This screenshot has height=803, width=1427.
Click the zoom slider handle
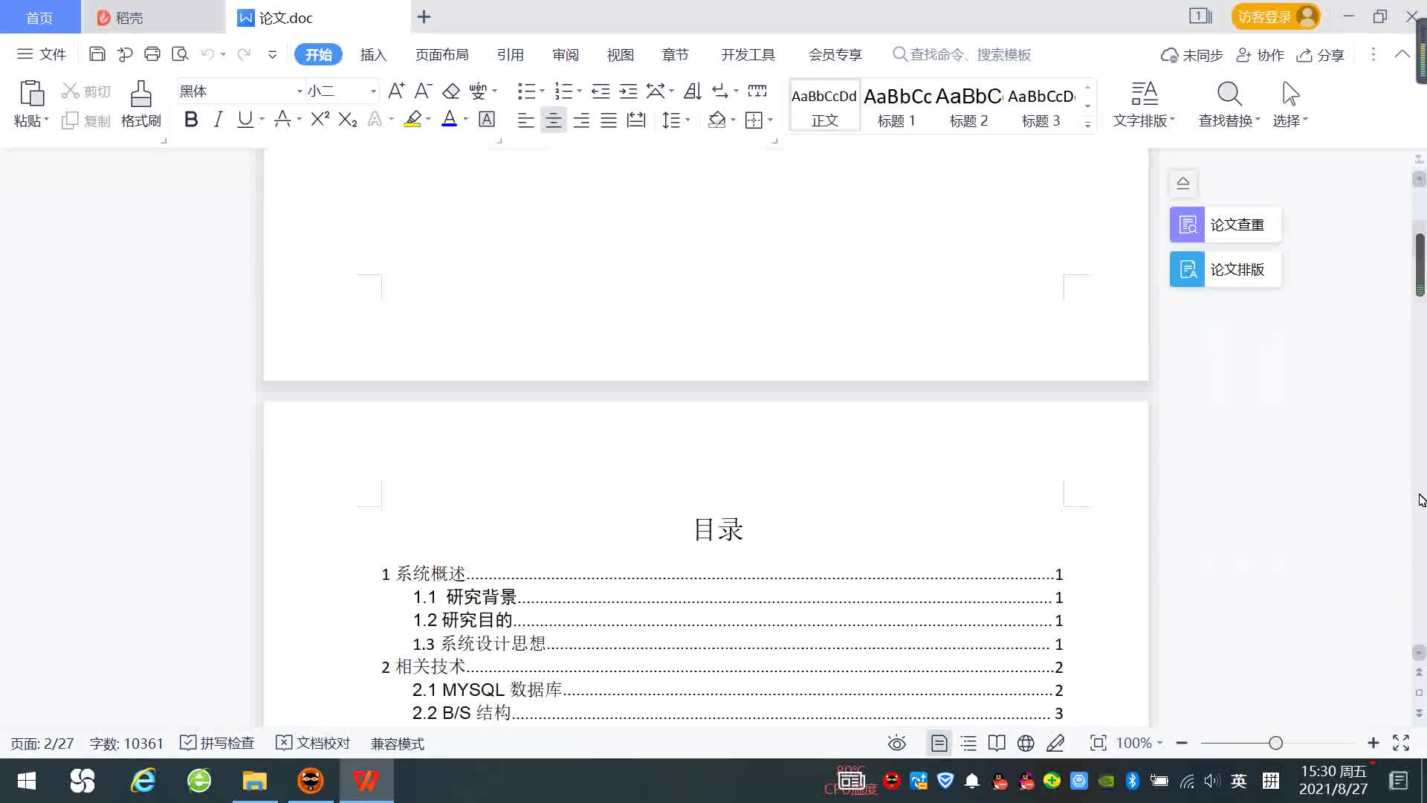tap(1275, 744)
